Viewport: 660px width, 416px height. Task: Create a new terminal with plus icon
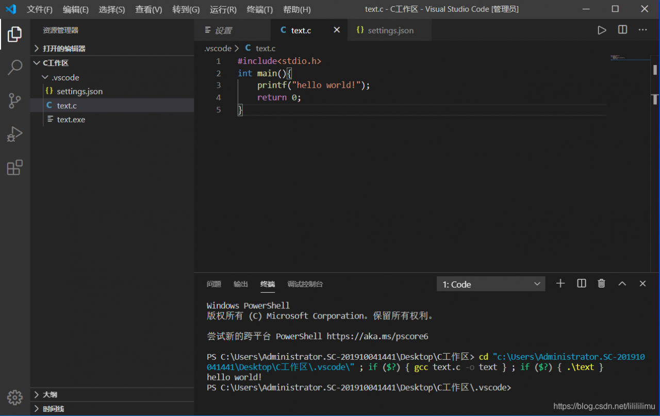(560, 284)
